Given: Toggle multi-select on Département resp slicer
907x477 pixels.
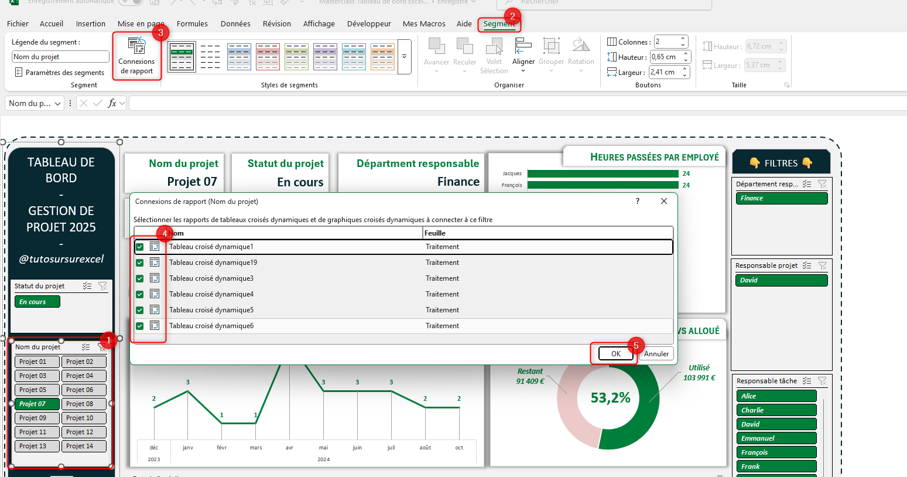Looking at the screenshot, I should (x=807, y=184).
